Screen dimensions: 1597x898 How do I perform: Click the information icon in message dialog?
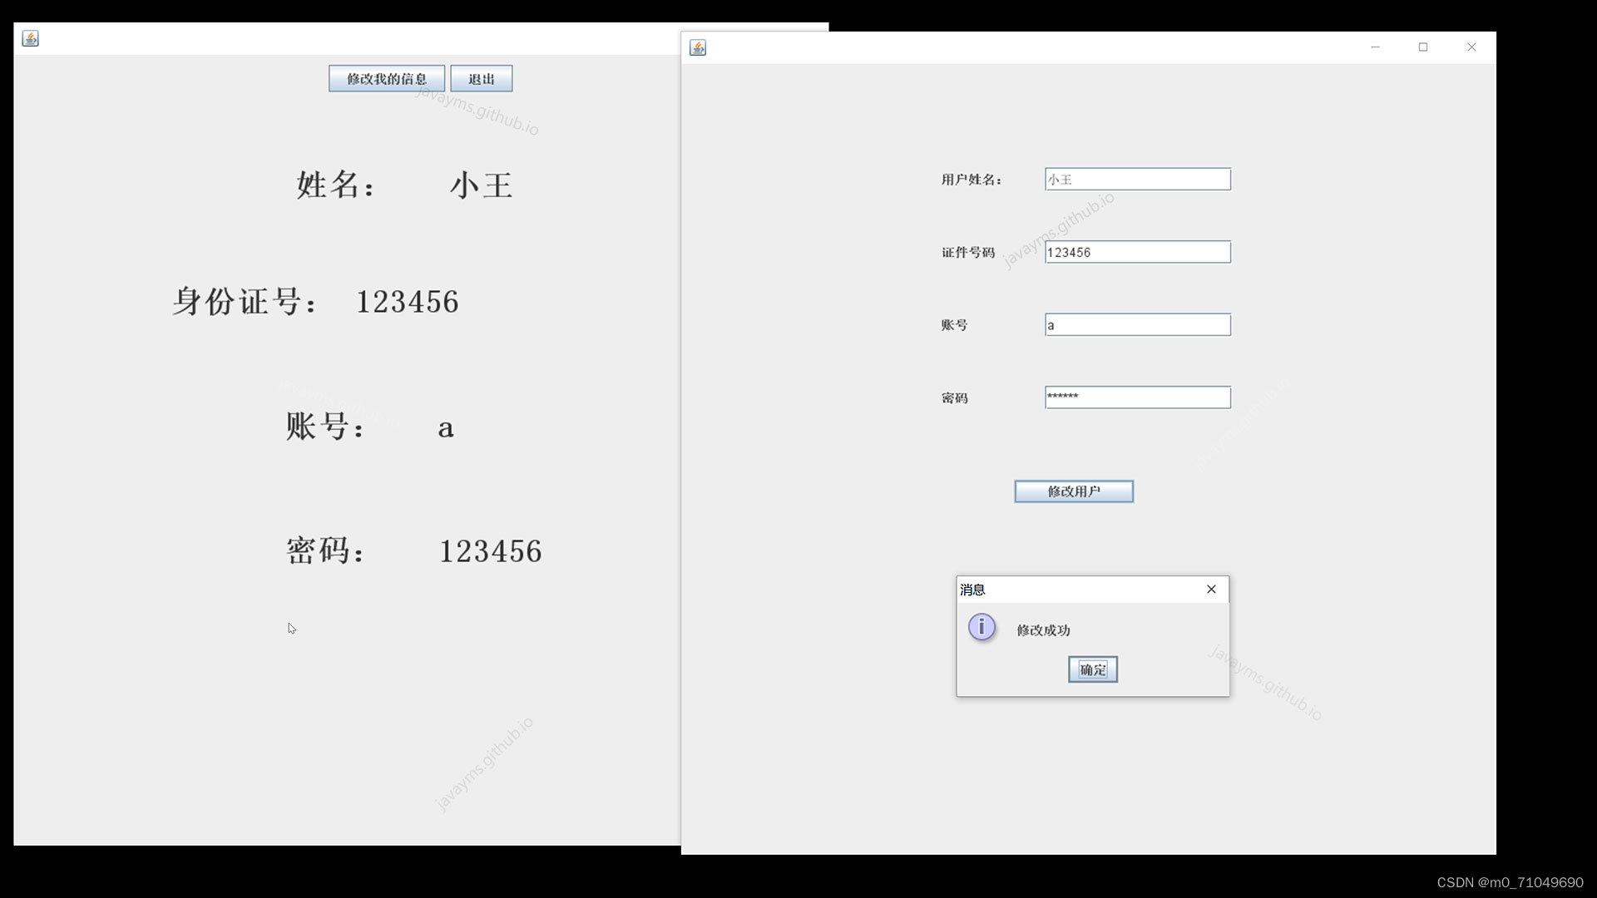coord(981,627)
